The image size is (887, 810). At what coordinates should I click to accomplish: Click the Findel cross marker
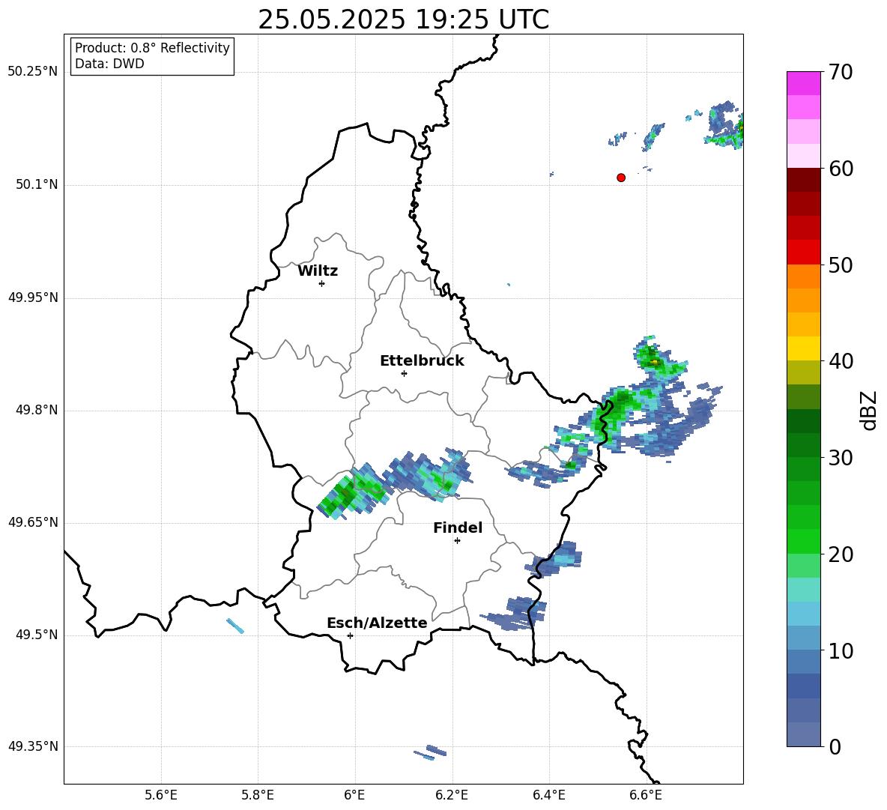[x=457, y=541]
